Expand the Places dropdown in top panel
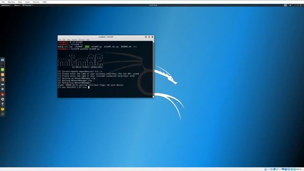The width and height of the screenshot is (304, 171). [17, 5]
